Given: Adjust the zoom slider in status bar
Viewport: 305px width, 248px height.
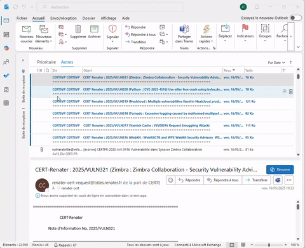Looking at the screenshot, I should (269, 245).
